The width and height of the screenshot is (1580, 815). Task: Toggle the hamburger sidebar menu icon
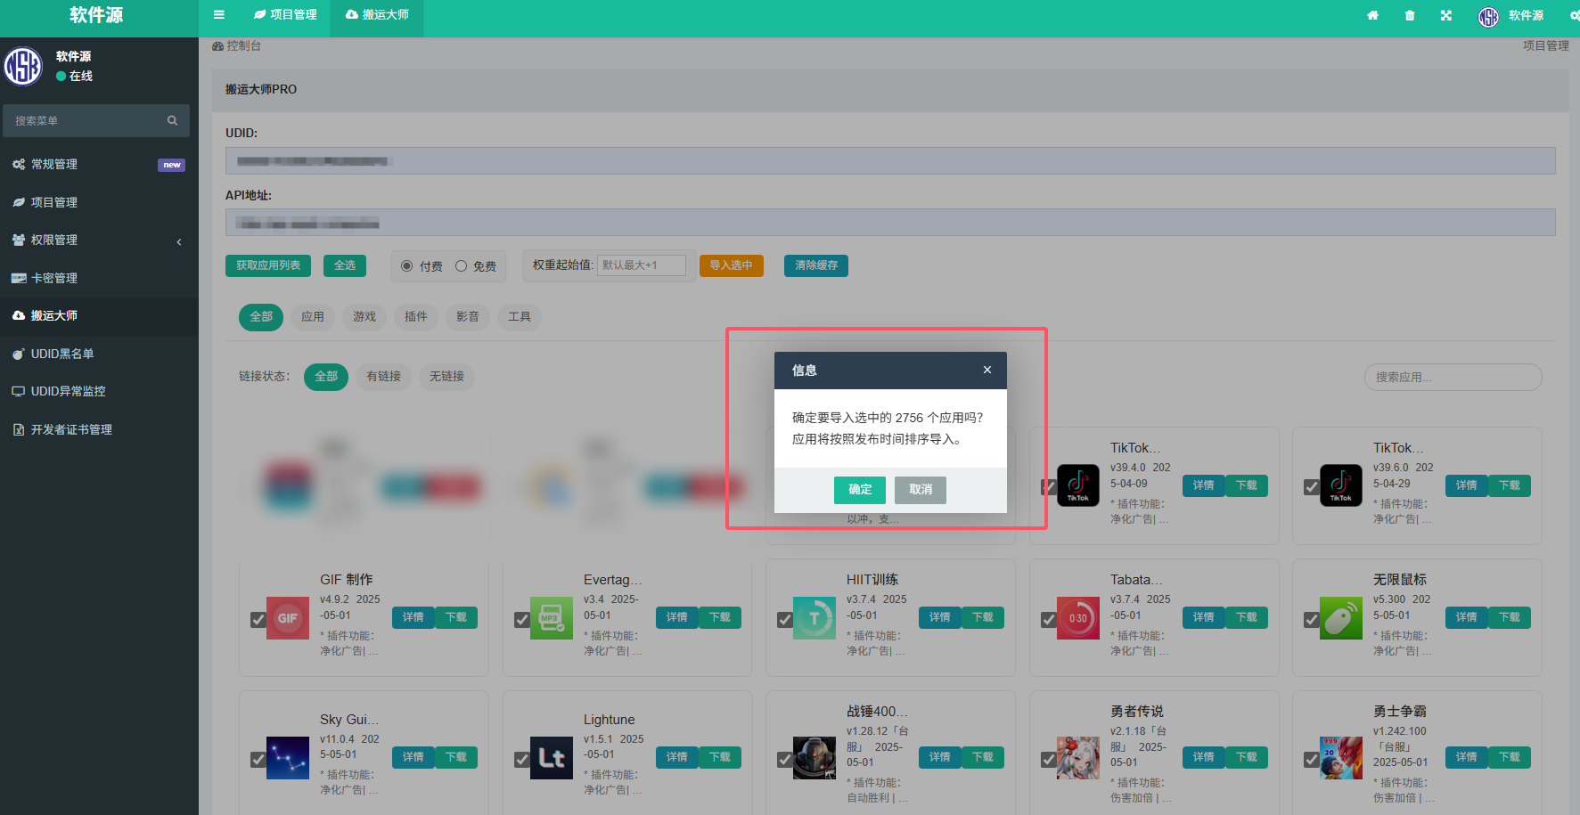(219, 14)
